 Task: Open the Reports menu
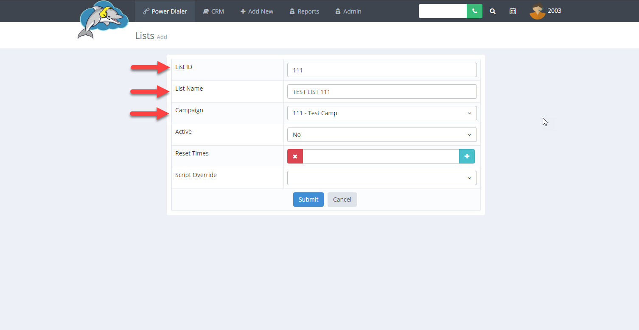(x=304, y=11)
